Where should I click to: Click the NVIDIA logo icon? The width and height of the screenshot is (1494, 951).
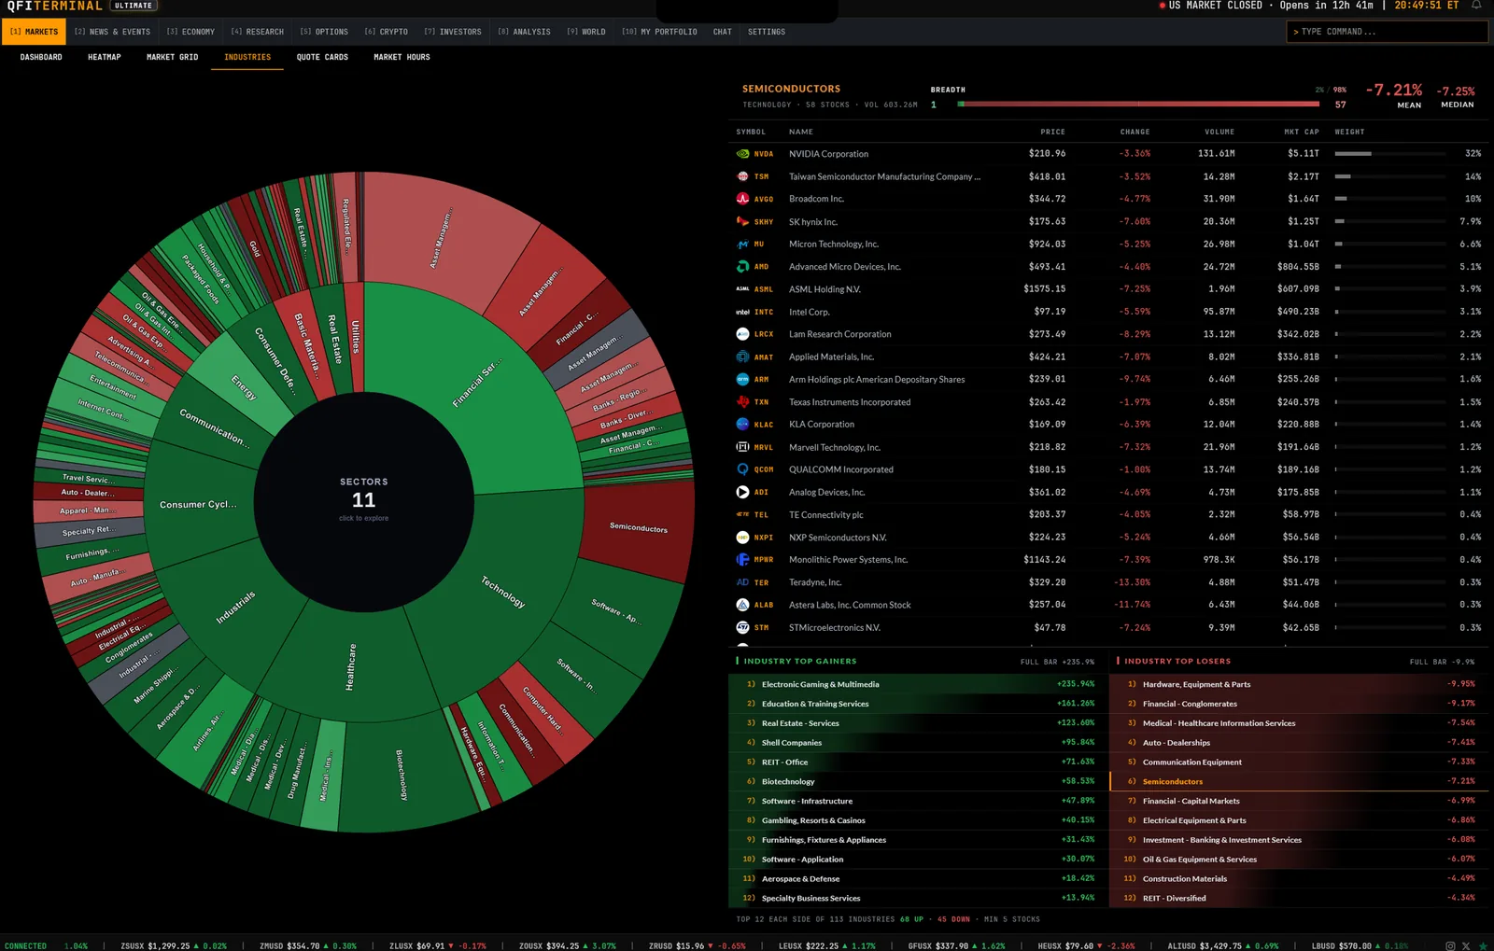click(742, 154)
